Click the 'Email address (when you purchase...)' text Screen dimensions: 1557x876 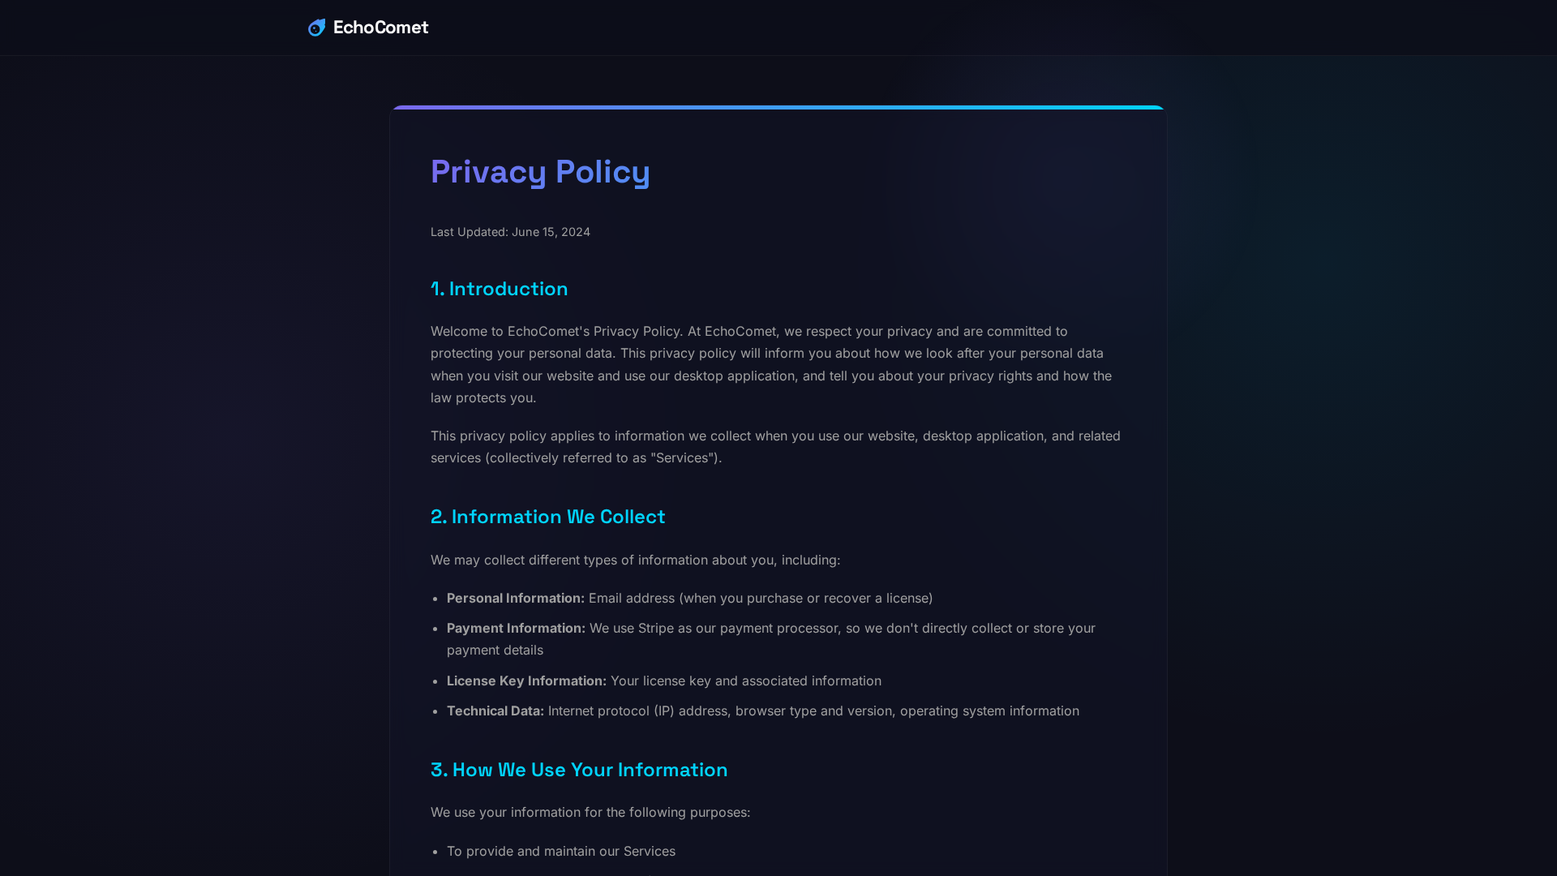tap(761, 599)
